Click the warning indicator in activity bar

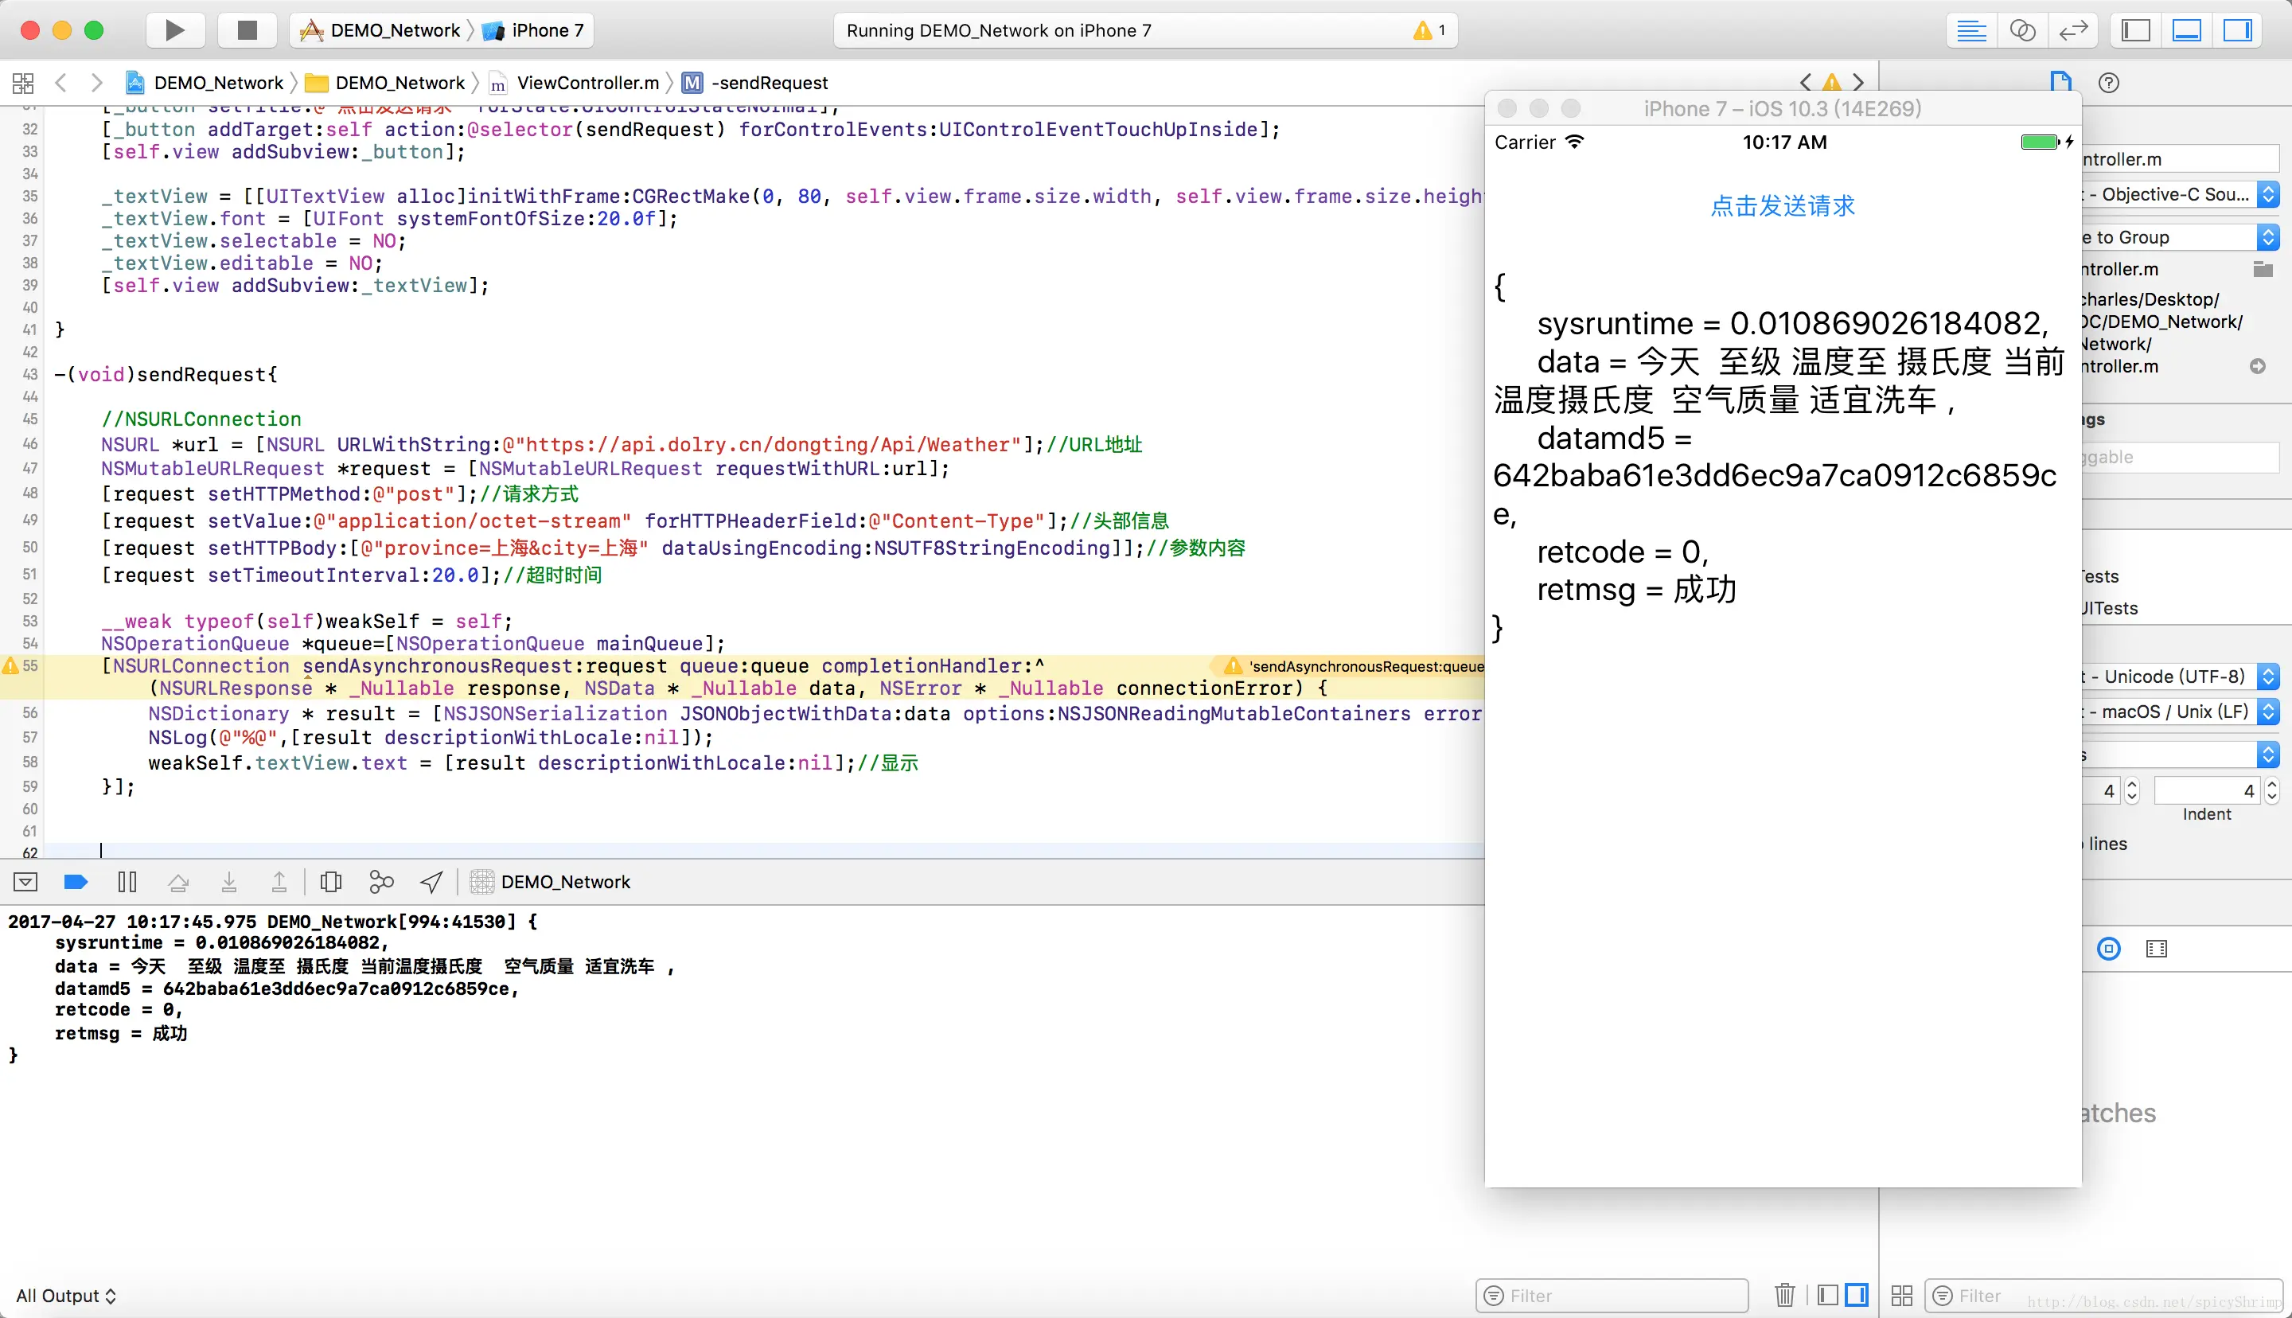click(x=1429, y=30)
